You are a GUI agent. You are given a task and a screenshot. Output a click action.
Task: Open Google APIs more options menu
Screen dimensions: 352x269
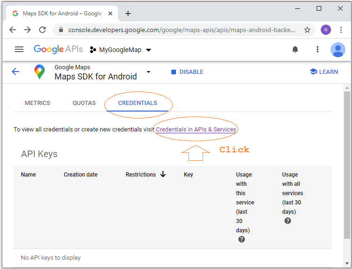point(317,49)
